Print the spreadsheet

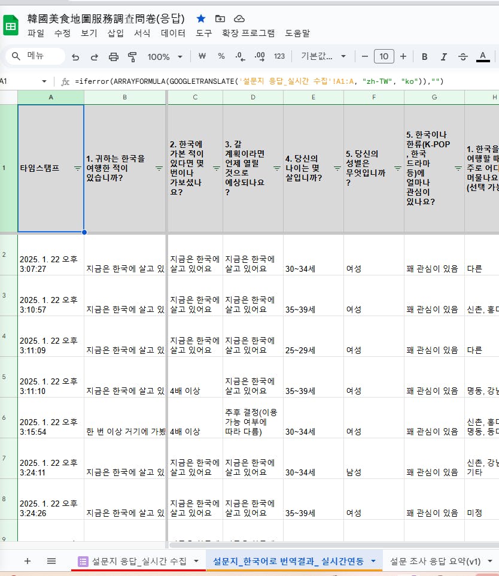(x=114, y=56)
